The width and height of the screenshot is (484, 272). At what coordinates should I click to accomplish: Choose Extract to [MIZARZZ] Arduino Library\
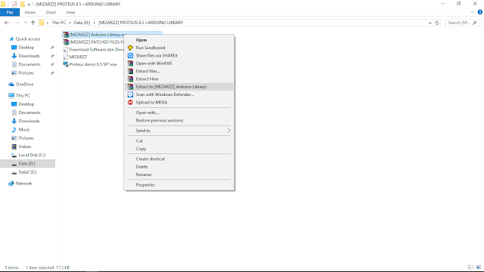pos(179,87)
